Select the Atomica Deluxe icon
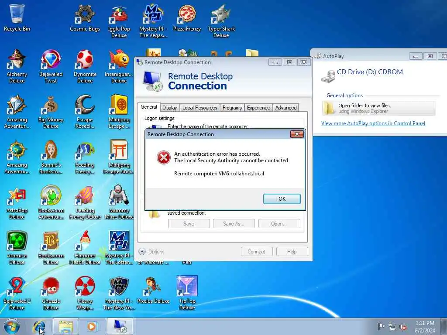The height and width of the screenshot is (335, 447). 17,248
